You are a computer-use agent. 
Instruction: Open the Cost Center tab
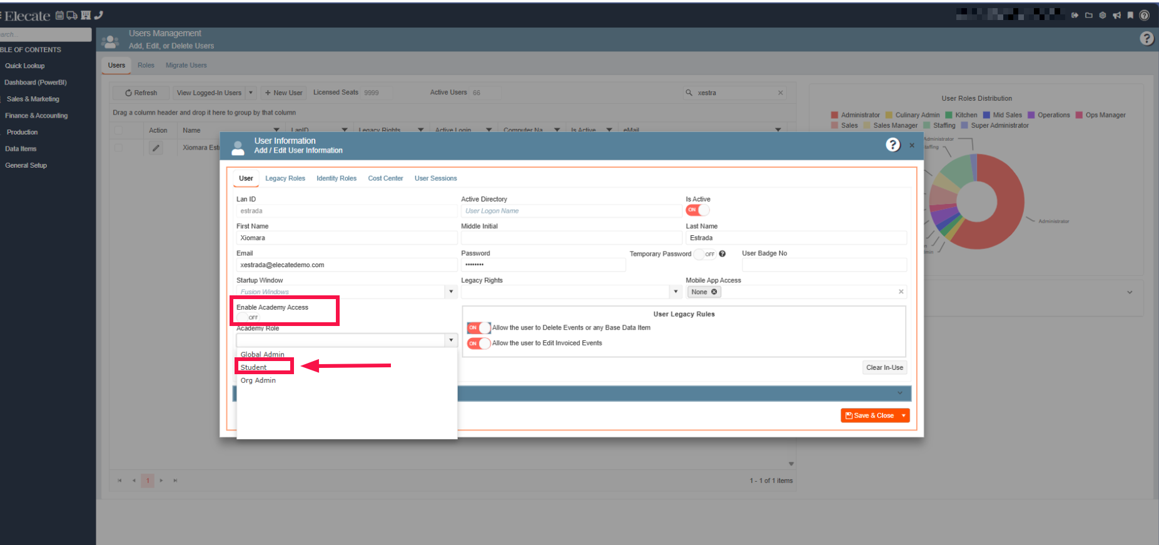385,178
